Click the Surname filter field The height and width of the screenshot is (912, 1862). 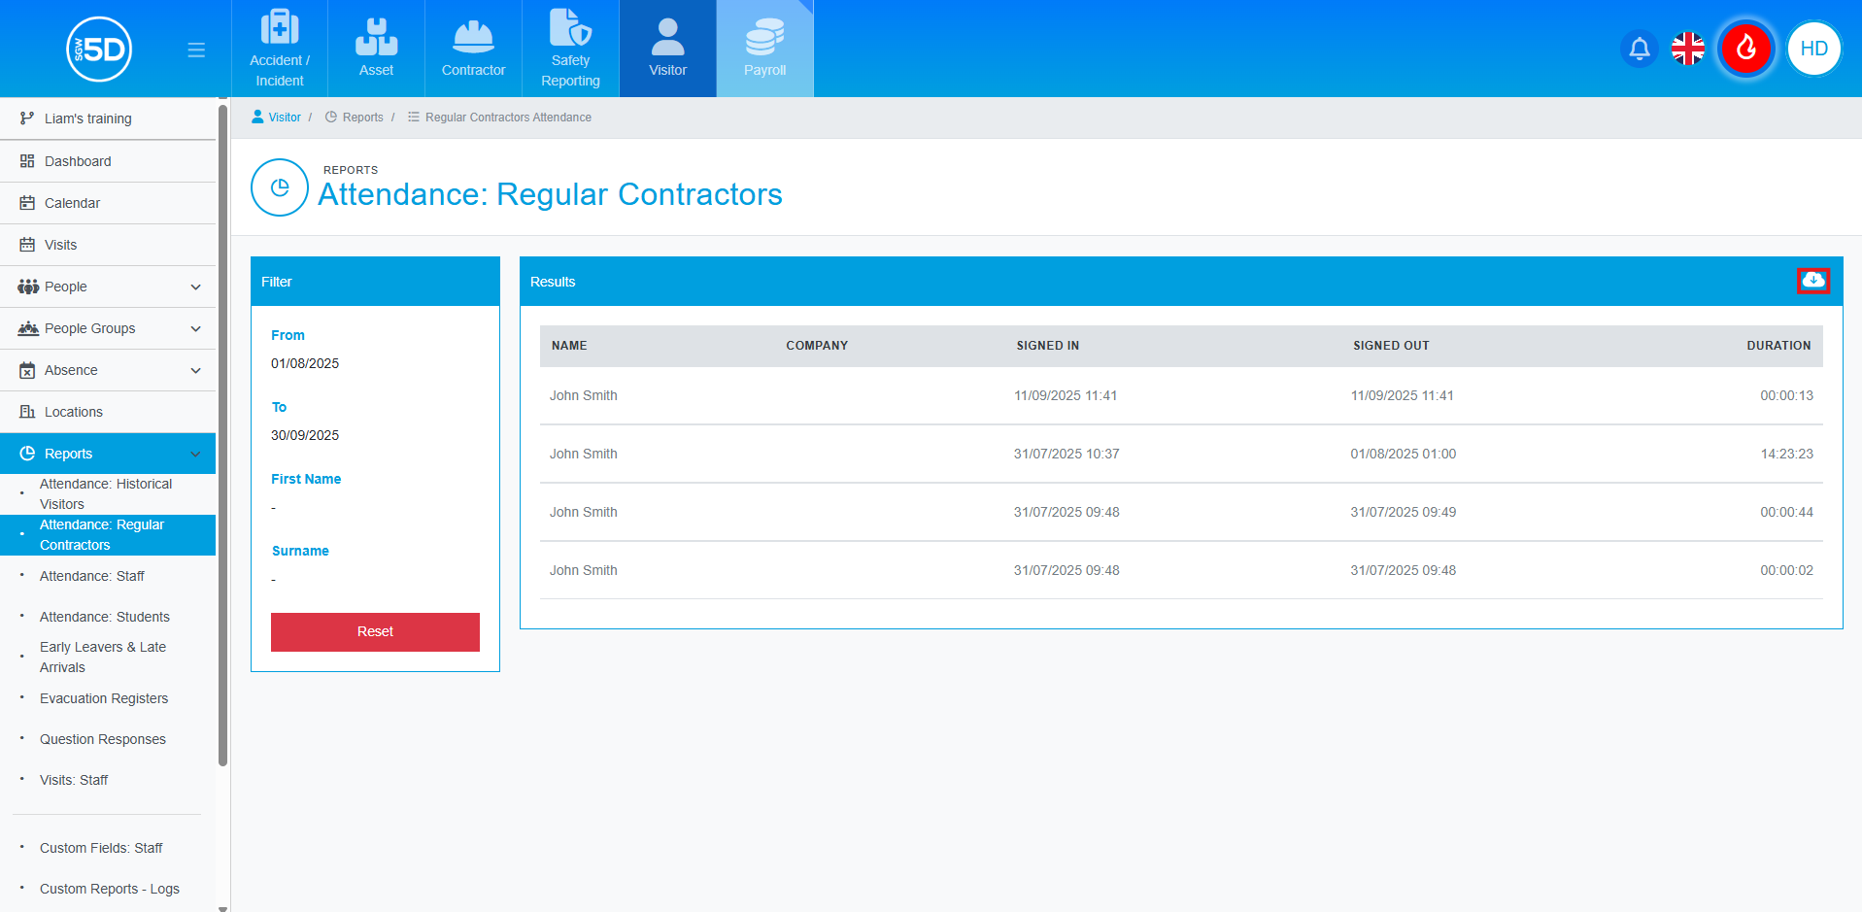(375, 580)
